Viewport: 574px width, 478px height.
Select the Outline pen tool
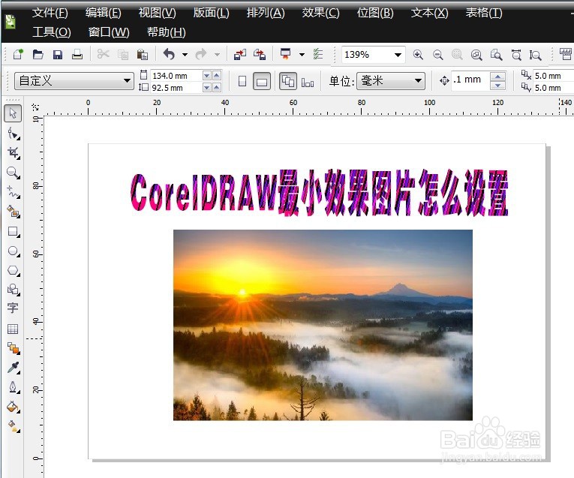14,387
